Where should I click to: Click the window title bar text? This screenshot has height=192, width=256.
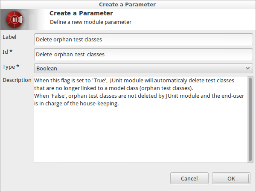127,4
